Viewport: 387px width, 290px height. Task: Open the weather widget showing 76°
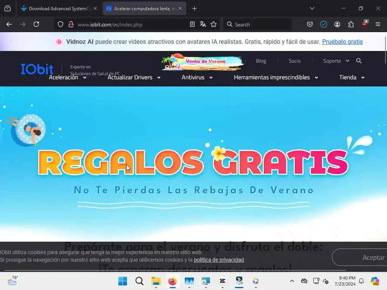coord(12,281)
